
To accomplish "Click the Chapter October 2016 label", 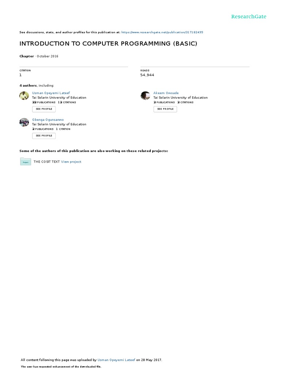I will pyautogui.click(x=39, y=56).
